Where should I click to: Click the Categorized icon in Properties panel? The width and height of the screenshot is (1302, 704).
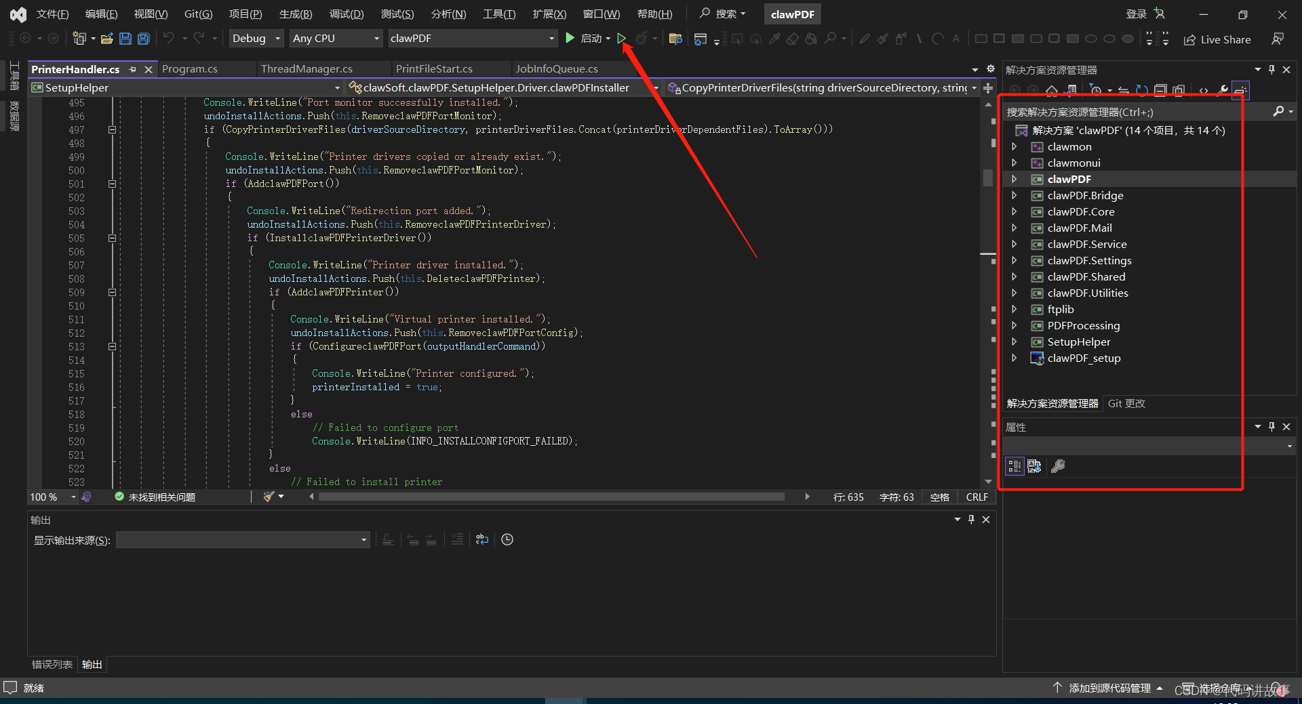pos(1014,465)
